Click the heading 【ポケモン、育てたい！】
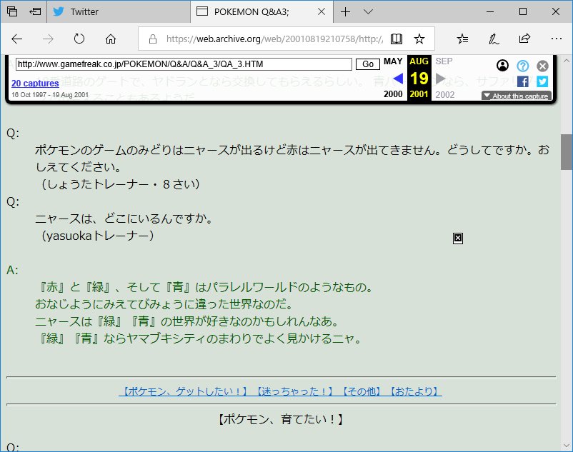Image resolution: width=573 pixels, height=452 pixels. tap(281, 419)
